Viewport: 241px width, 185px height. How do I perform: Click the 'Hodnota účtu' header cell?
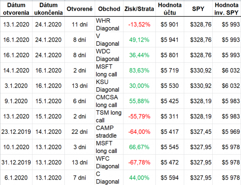coord(170,9)
